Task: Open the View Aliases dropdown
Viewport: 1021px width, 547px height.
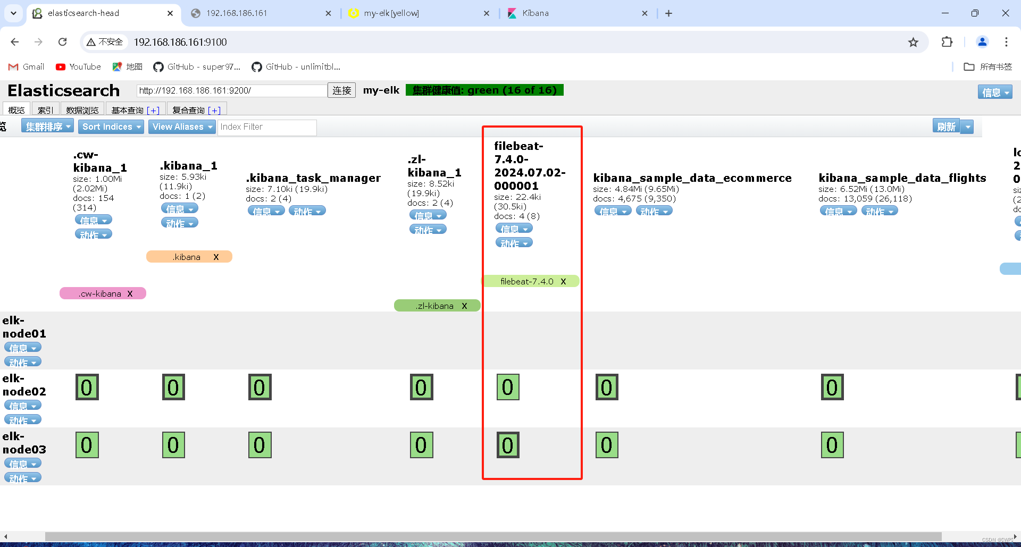Action: click(182, 127)
